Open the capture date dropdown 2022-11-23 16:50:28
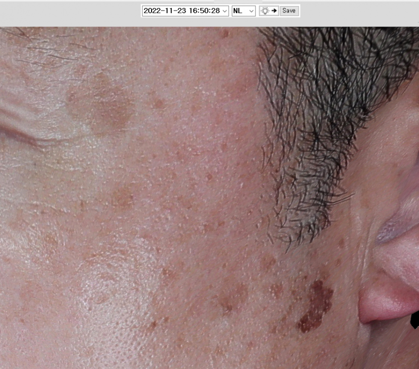 185,11
